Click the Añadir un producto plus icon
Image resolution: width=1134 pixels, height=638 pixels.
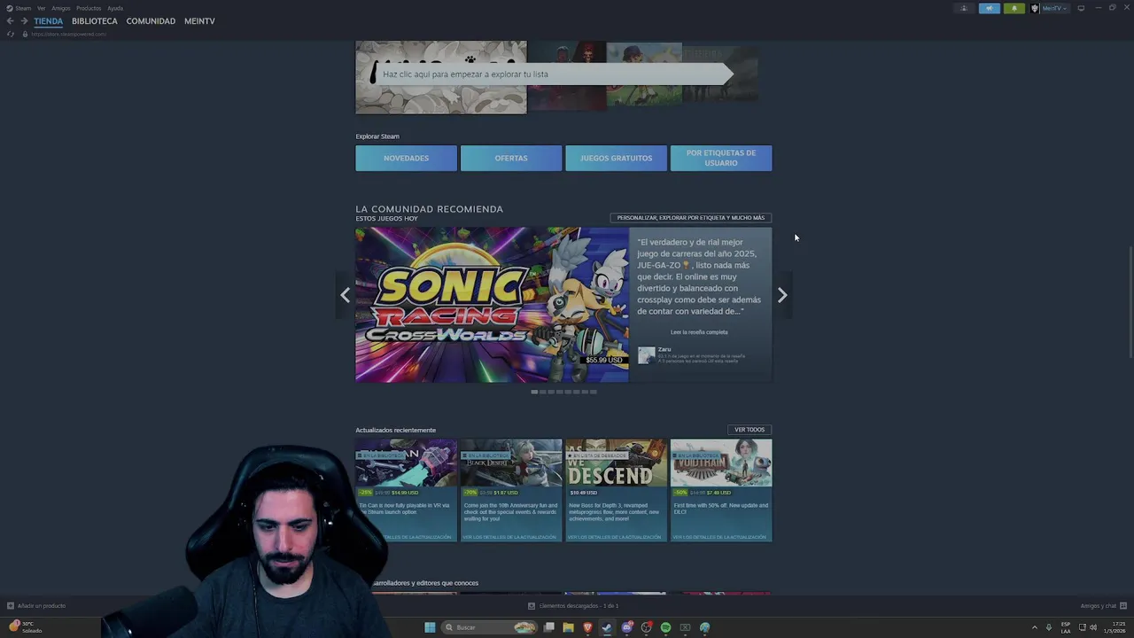coord(11,606)
